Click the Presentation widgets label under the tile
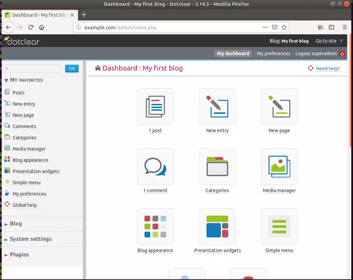 click(x=217, y=250)
